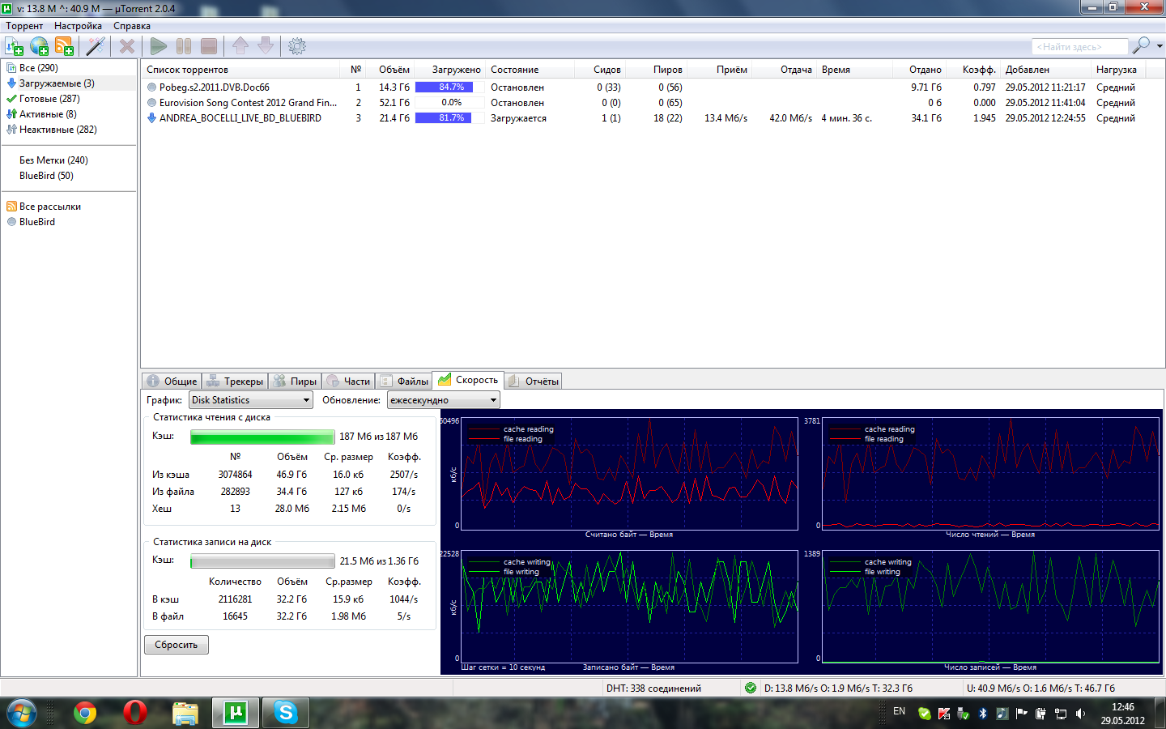The width and height of the screenshot is (1166, 729).
Task: Add RSS feed toolbar icon
Action: tap(64, 46)
